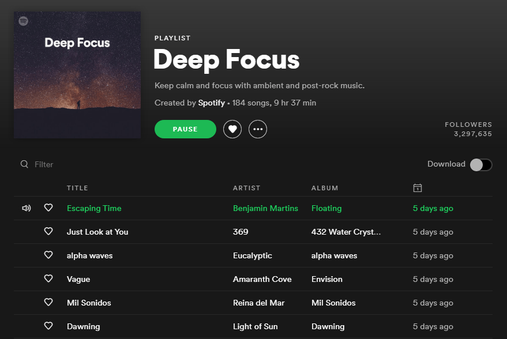This screenshot has width=507, height=339.
Task: Open the playlist options three-dot menu
Action: coord(258,129)
